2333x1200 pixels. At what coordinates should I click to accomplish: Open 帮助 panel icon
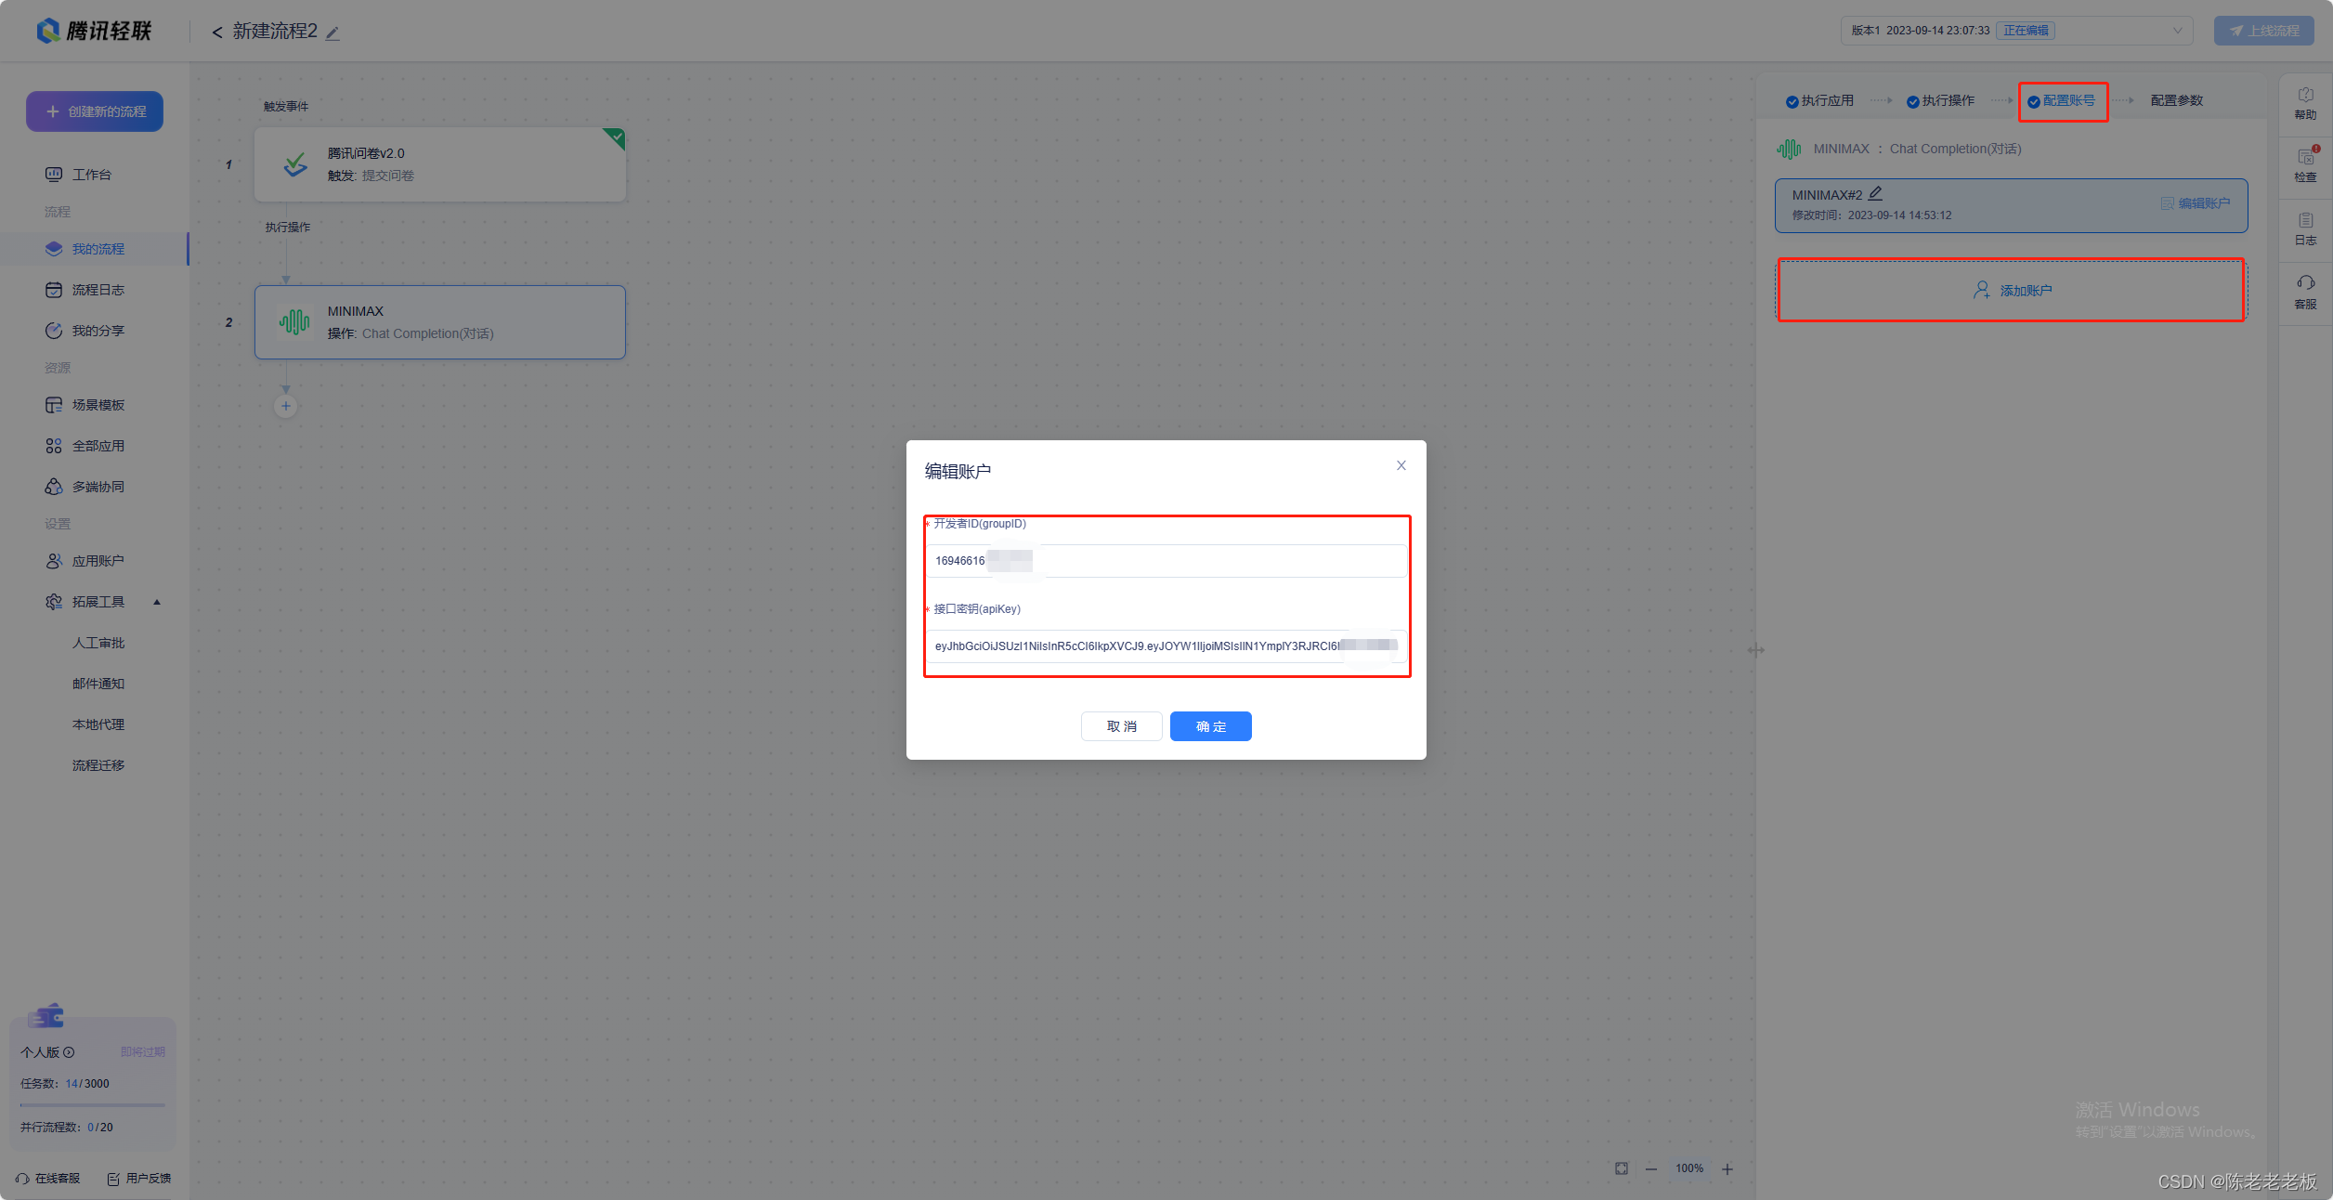2306,103
